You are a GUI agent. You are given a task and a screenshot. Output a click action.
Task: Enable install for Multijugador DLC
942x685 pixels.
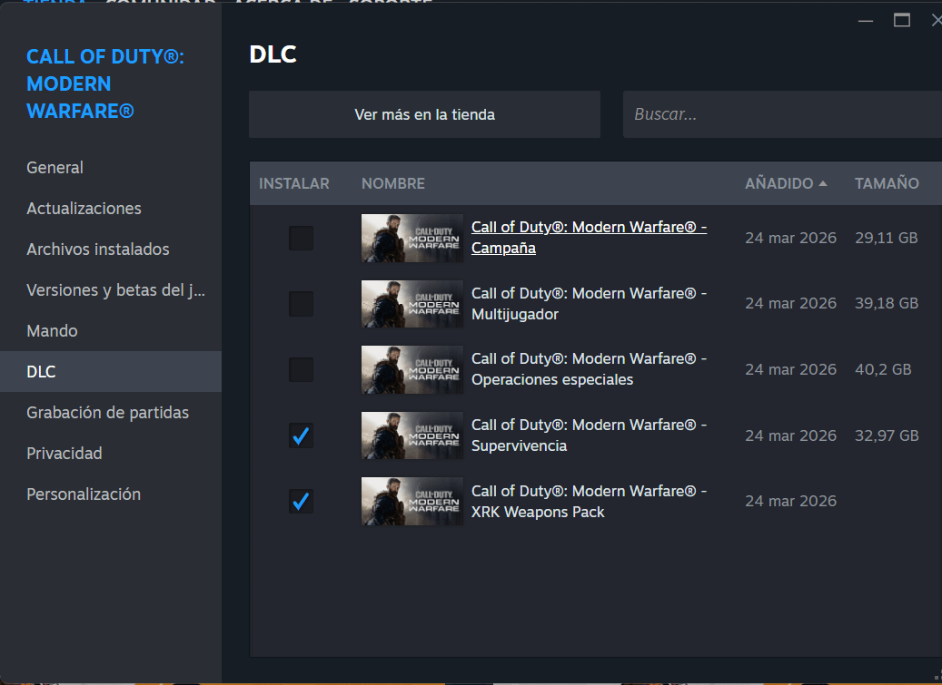click(x=301, y=304)
